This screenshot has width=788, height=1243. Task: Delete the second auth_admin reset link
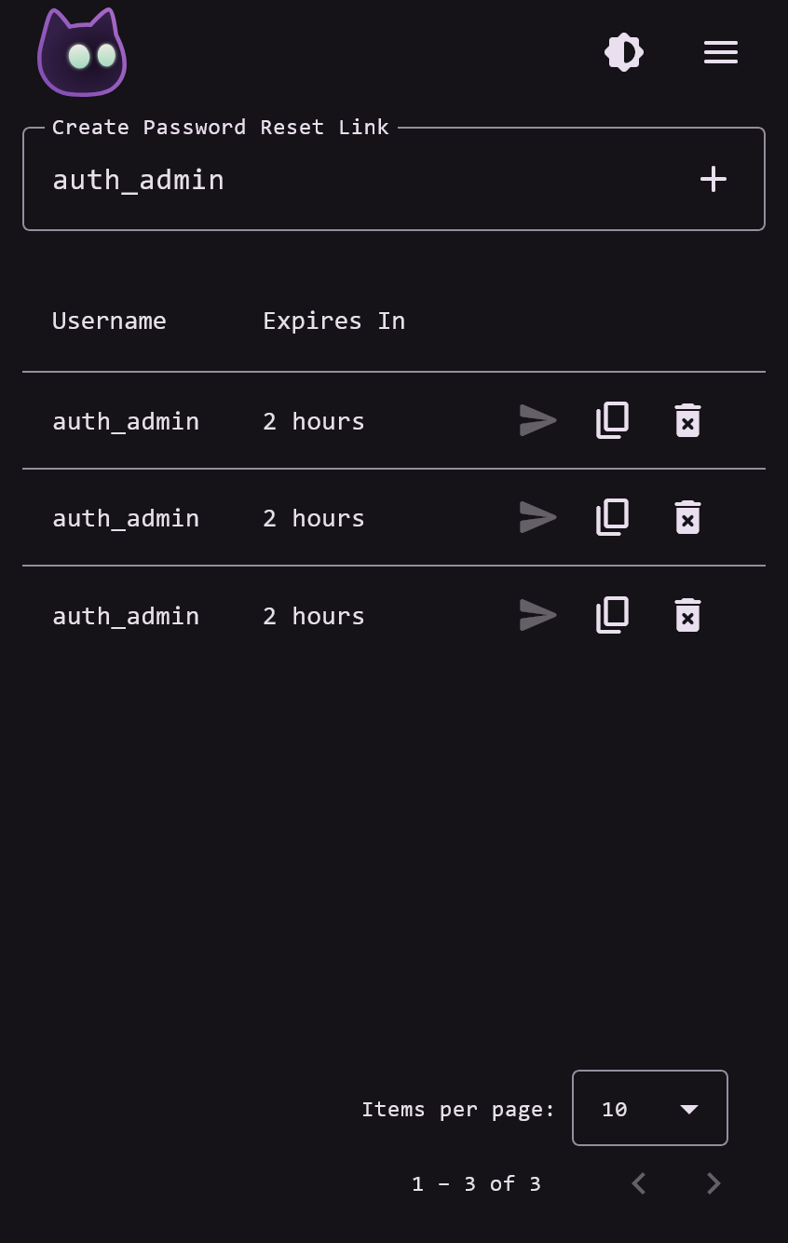tap(687, 517)
